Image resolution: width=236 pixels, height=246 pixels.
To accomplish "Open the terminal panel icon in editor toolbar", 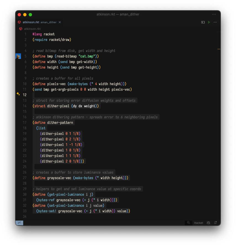I will pos(203,22).
